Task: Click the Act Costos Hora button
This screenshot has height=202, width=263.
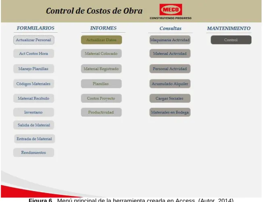Action: click(x=33, y=54)
